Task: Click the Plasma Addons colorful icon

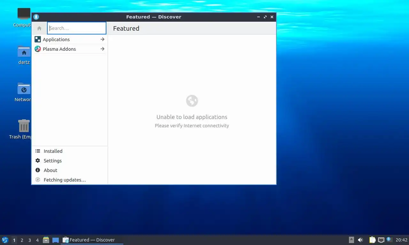Action: pyautogui.click(x=38, y=49)
